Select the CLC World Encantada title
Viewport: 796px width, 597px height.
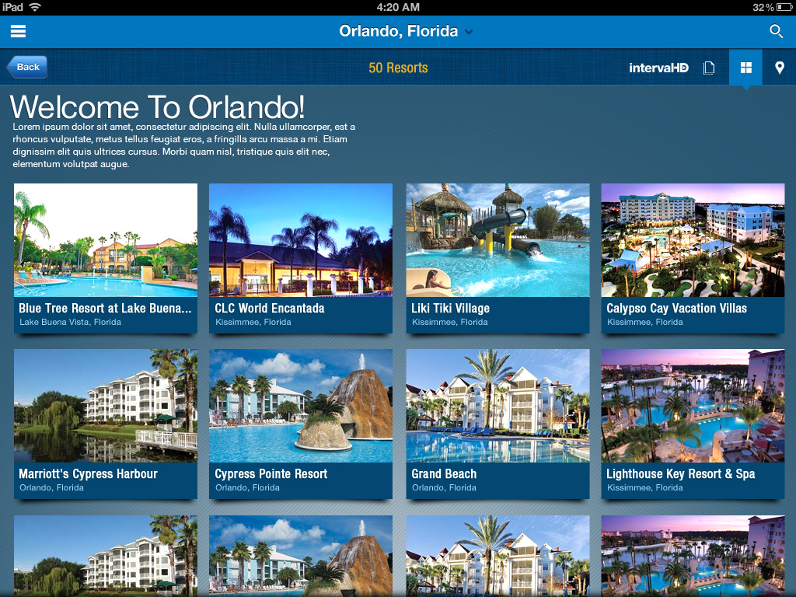click(270, 308)
